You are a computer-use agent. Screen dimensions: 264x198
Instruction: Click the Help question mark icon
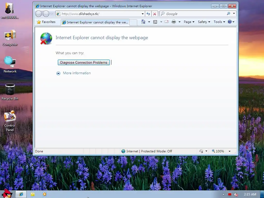pos(230,22)
